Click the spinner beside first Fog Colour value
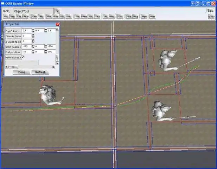 click(33, 31)
